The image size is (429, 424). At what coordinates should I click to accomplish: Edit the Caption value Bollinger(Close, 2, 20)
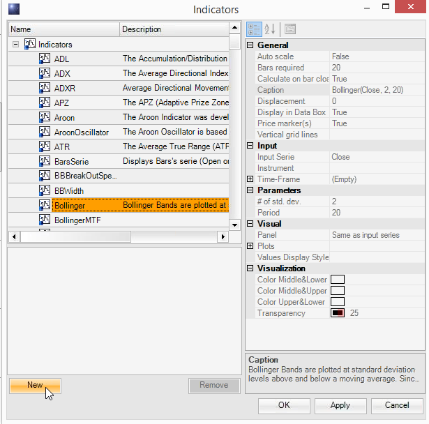coord(377,90)
